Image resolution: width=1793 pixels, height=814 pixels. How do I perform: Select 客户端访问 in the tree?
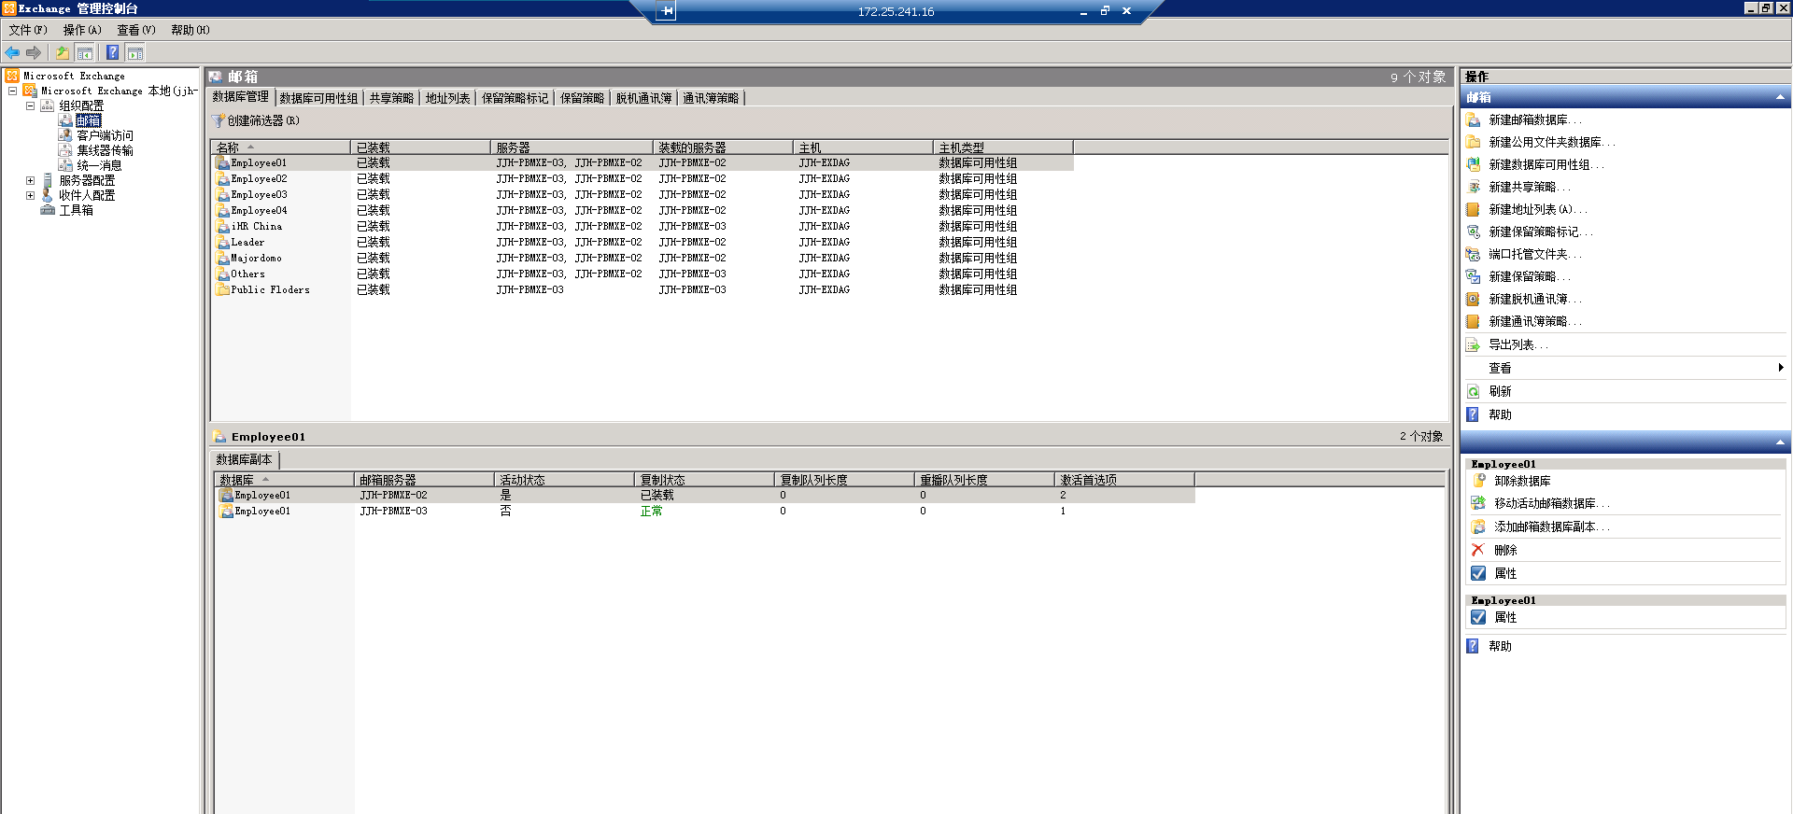pos(105,136)
